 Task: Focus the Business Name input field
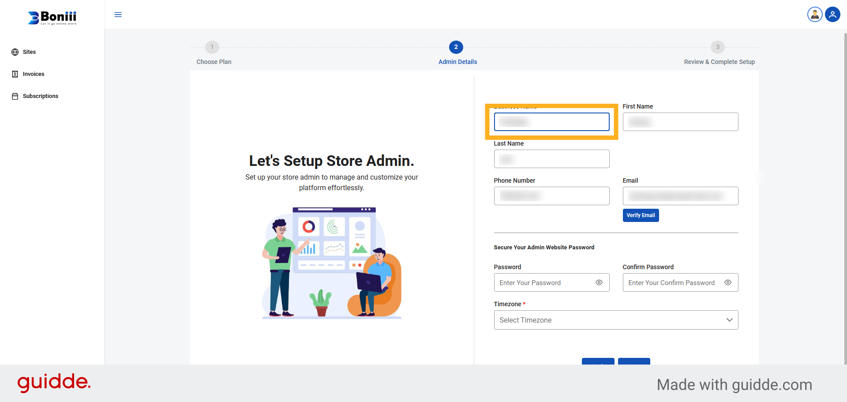click(551, 122)
